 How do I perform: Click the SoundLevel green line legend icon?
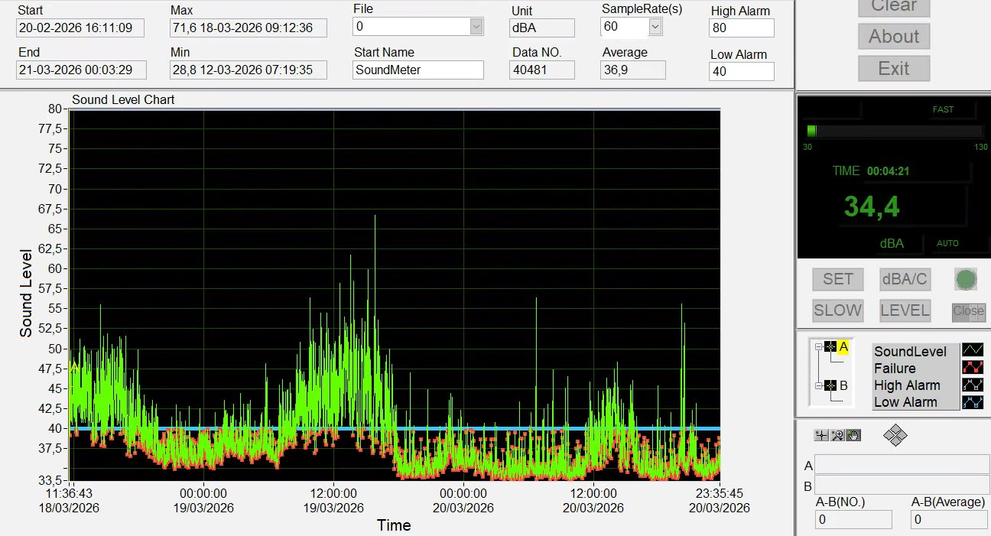973,351
